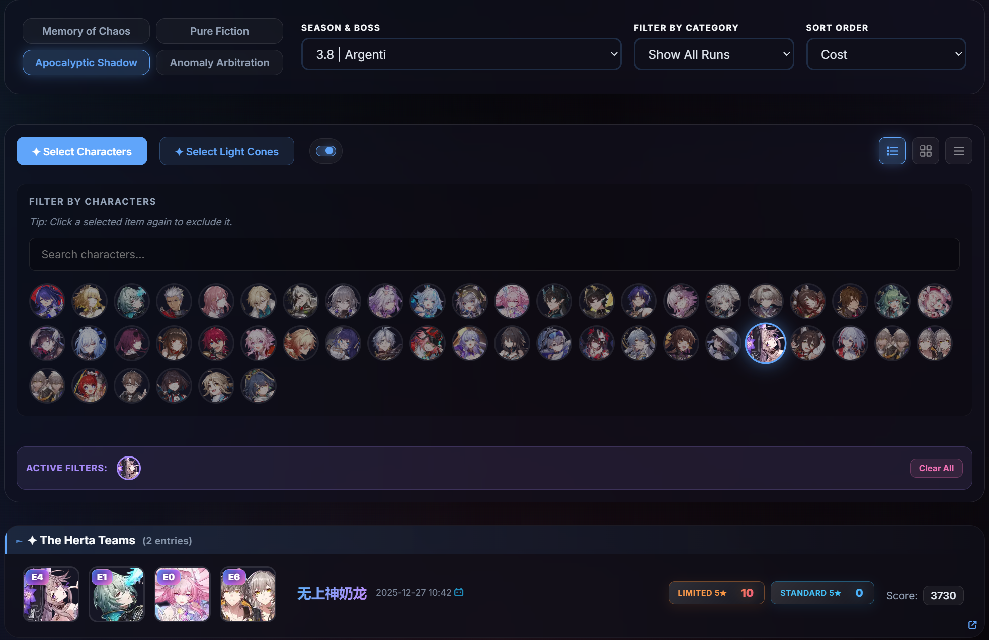Open the Season & Boss dropdown
The image size is (989, 640).
click(x=461, y=54)
